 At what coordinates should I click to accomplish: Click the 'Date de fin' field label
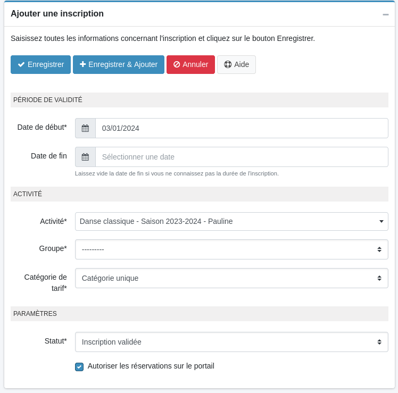click(x=49, y=156)
